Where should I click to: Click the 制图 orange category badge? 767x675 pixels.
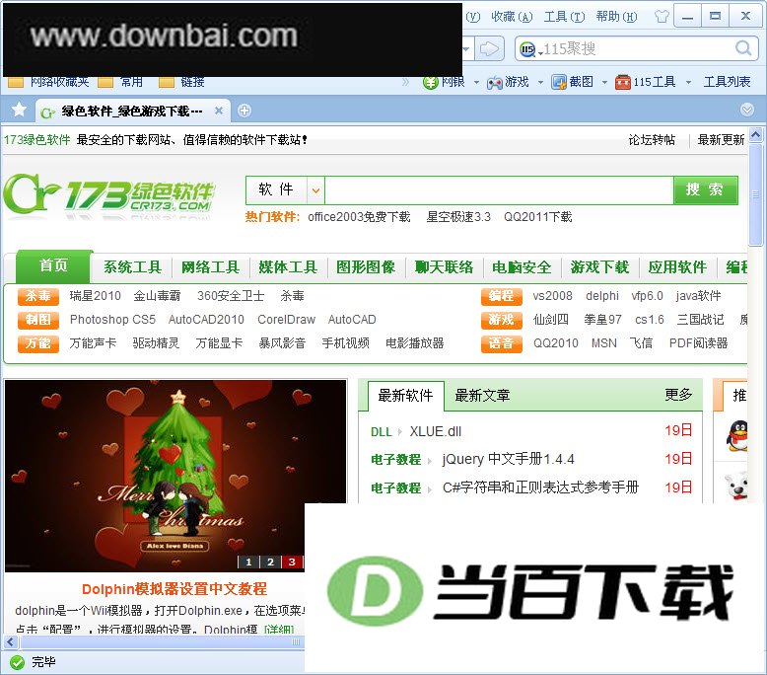pos(38,320)
